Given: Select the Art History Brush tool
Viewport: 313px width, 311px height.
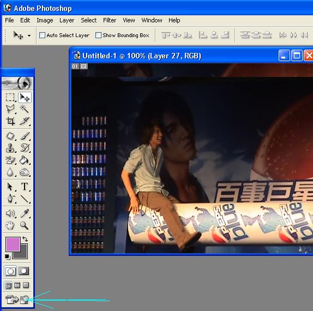Looking at the screenshot, I should click(x=25, y=148).
